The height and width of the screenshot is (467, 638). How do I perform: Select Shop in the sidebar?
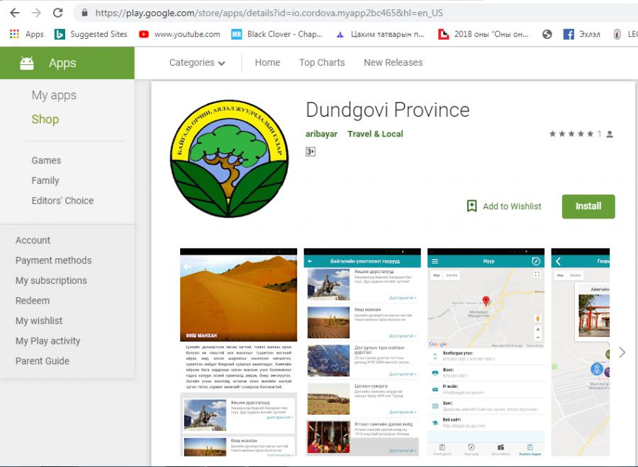click(x=45, y=119)
